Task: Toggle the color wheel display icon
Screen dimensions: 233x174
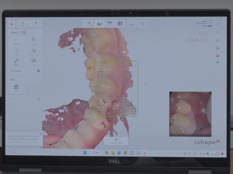Action: coord(218,48)
